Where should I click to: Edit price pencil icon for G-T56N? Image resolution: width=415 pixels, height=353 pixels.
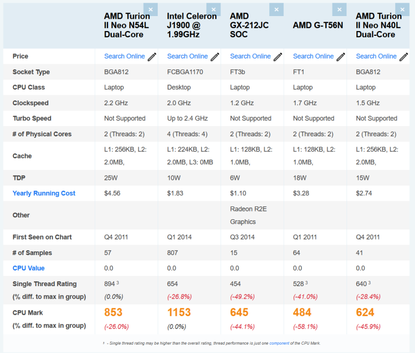tap(341, 57)
